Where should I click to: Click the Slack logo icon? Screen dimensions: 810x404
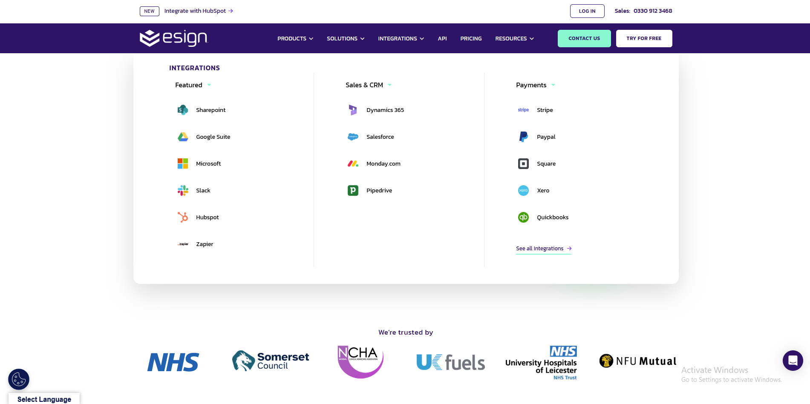pos(183,190)
